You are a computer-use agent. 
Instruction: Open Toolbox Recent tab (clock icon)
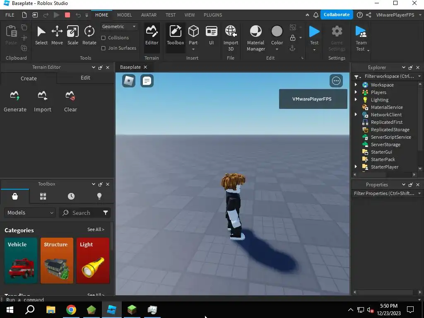click(x=71, y=196)
